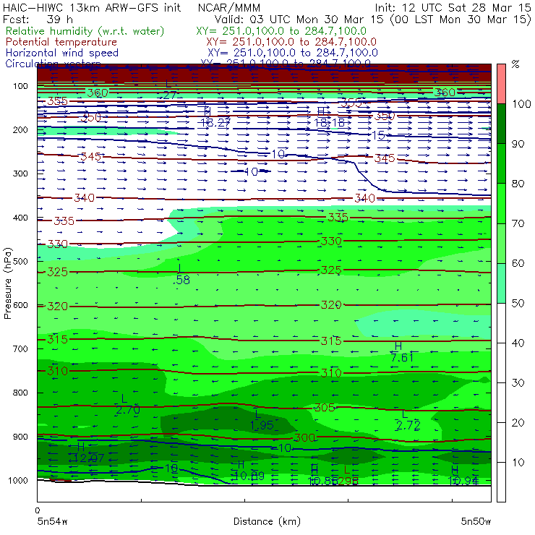Select the Init: 12 UTC Sat 28 Mar 15 text
Image resolution: width=535 pixels, height=535 pixels.
pyautogui.click(x=453, y=7)
